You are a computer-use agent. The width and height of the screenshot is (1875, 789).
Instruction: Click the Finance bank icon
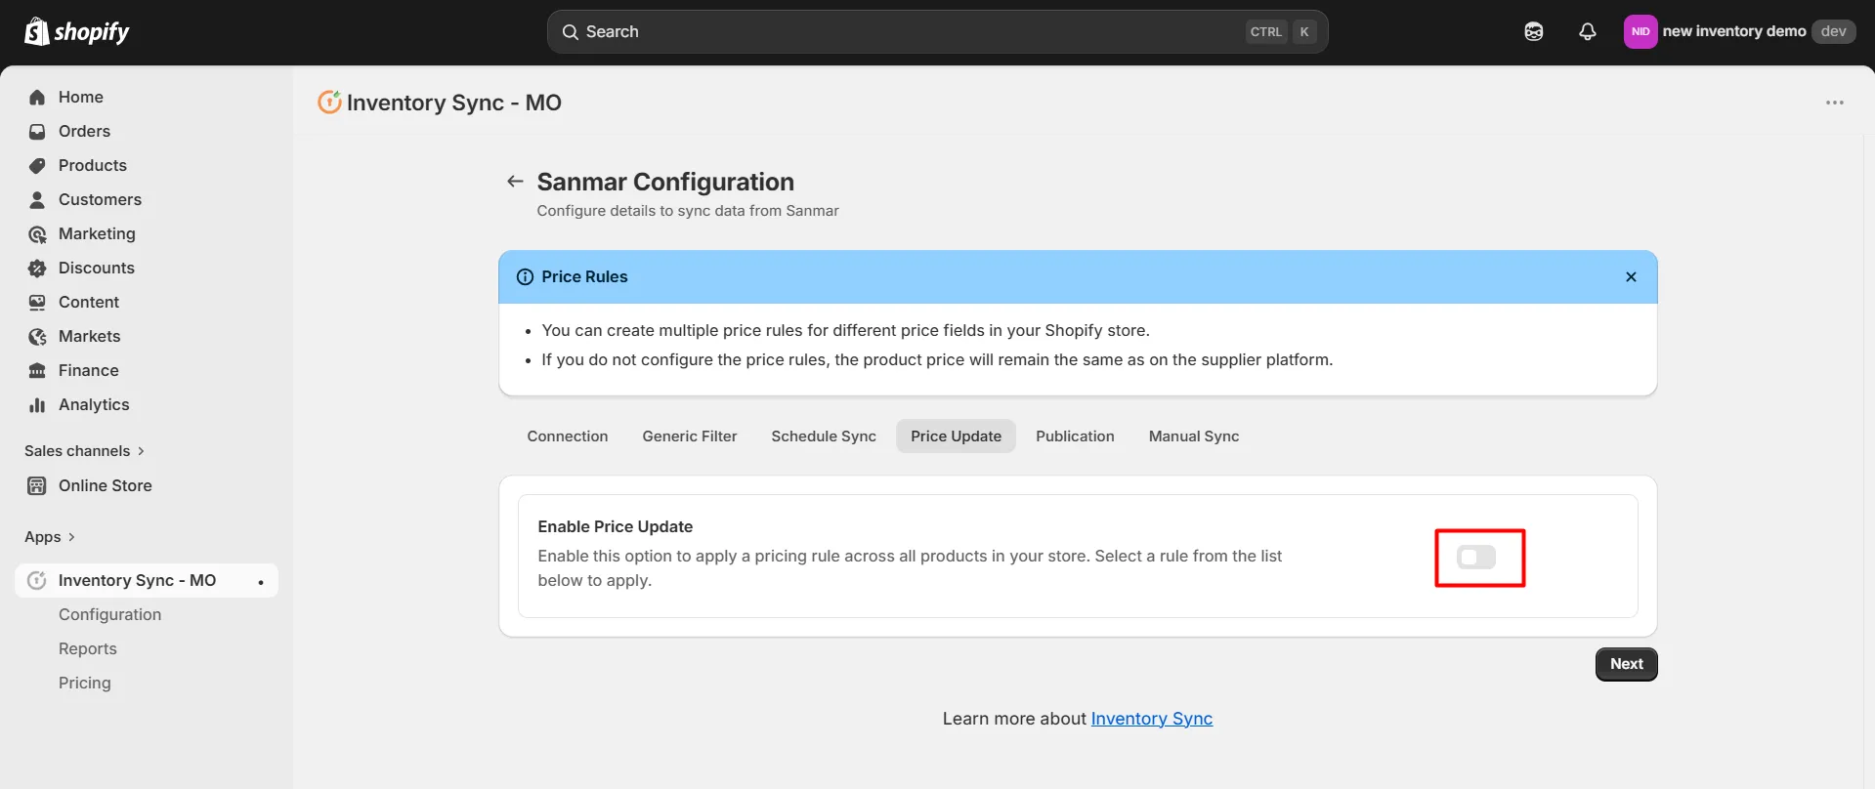(x=37, y=371)
